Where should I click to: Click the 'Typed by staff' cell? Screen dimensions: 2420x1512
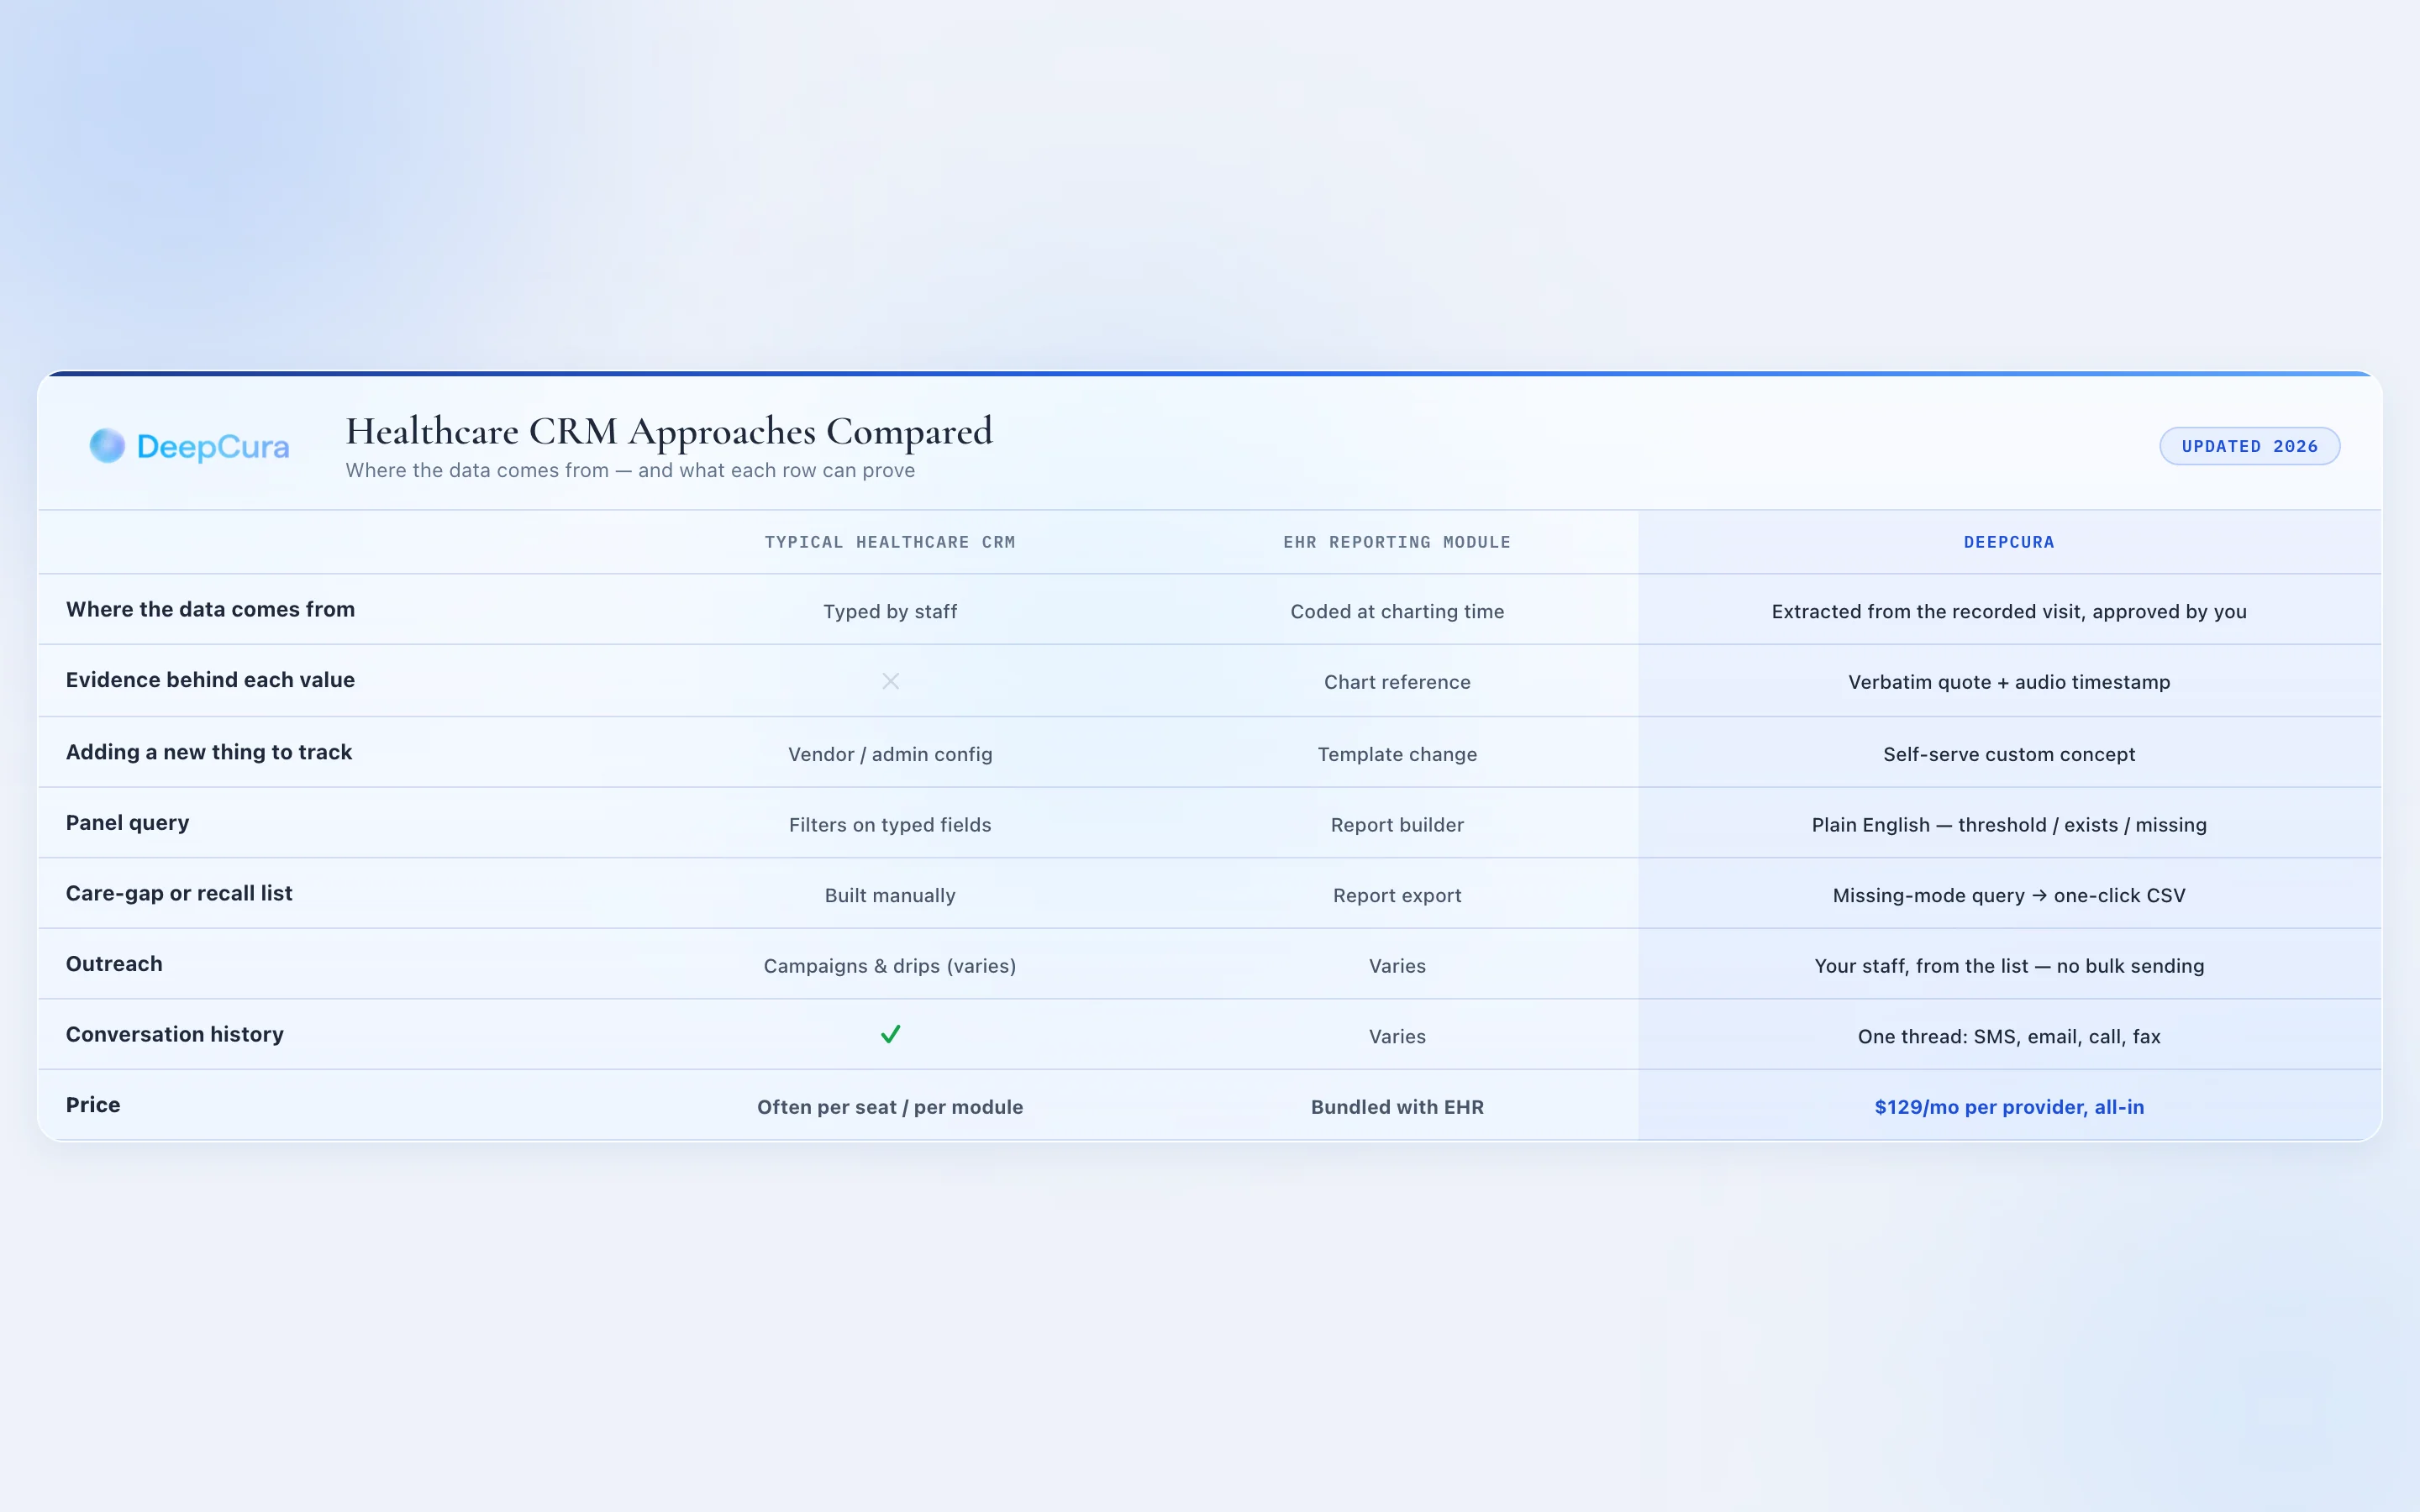point(890,611)
